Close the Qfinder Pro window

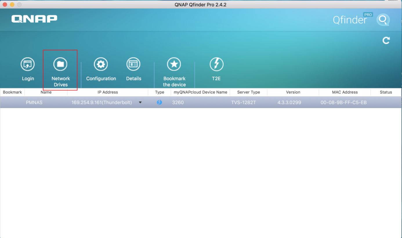[5, 5]
